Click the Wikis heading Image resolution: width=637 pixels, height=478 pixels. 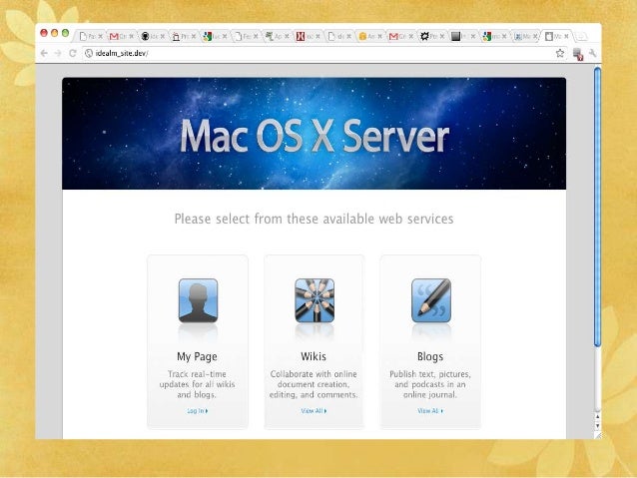(314, 356)
